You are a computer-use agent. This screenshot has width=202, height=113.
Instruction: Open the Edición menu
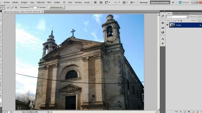coord(15,2)
